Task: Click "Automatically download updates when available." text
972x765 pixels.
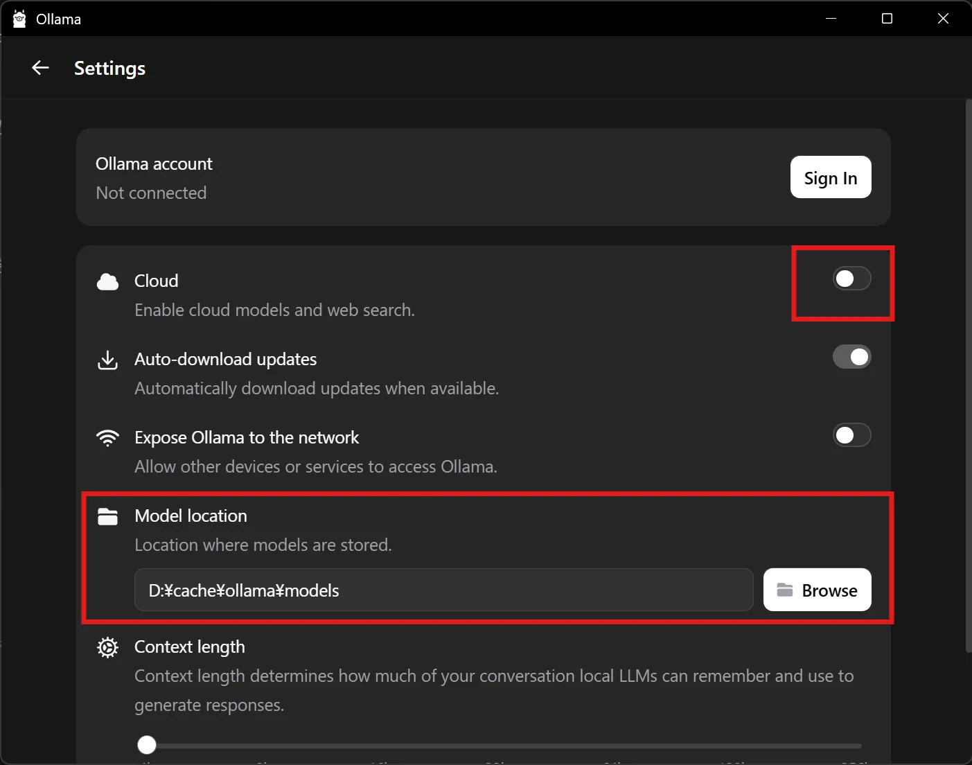Action: pyautogui.click(x=317, y=389)
